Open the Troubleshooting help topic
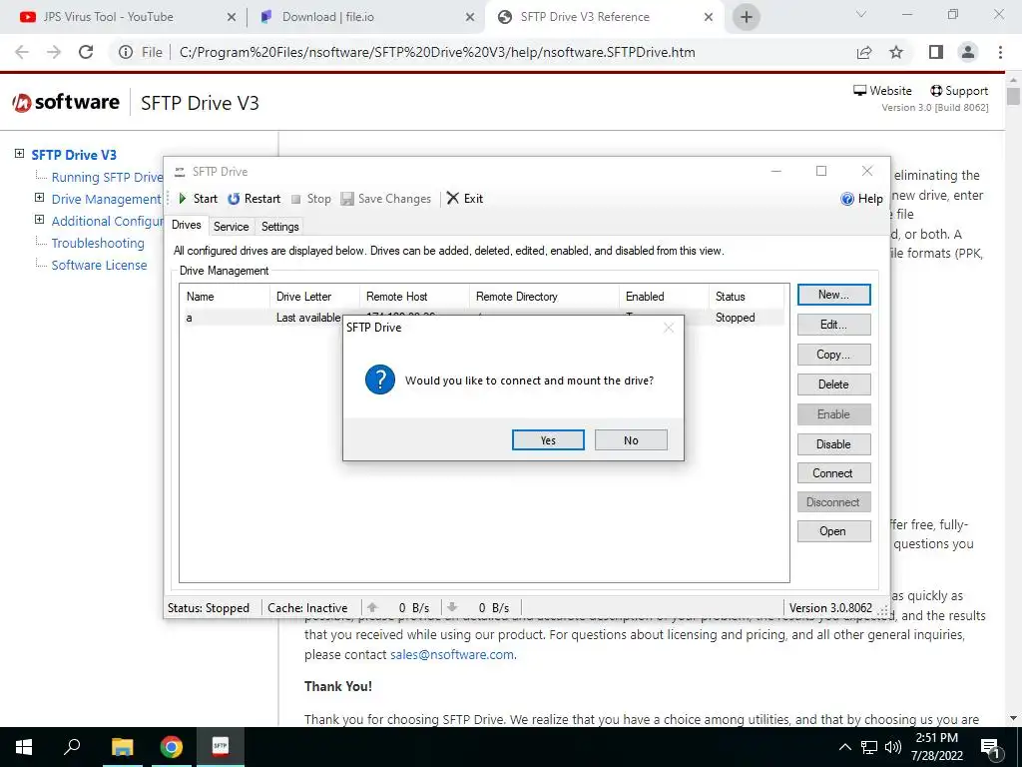This screenshot has width=1022, height=767. pos(98,244)
